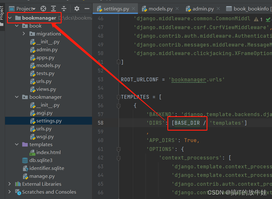Select db.sqlite3 database file
272x199 pixels.
(x=41, y=160)
